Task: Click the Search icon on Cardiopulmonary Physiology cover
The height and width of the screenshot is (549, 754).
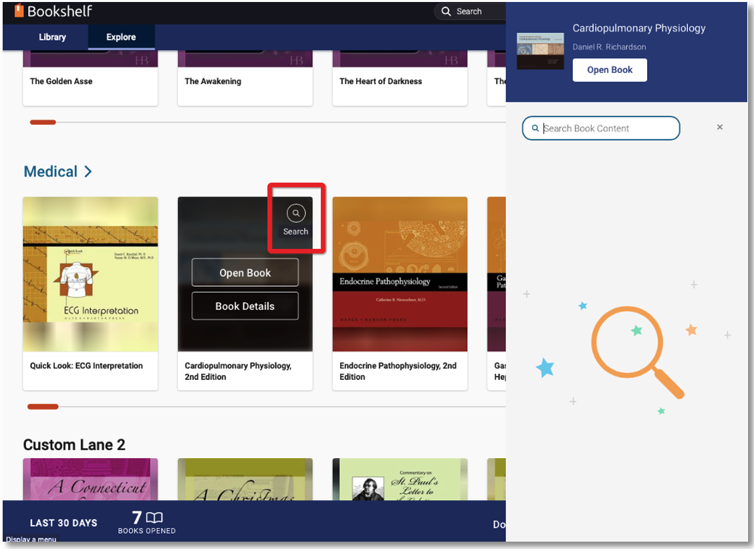Action: 295,213
